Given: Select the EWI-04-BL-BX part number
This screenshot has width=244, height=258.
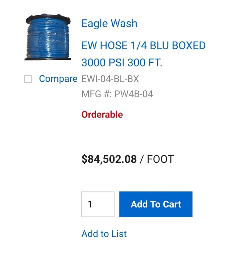Looking at the screenshot, I should [110, 79].
